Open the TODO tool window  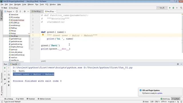pyautogui.click(x=20, y=99)
